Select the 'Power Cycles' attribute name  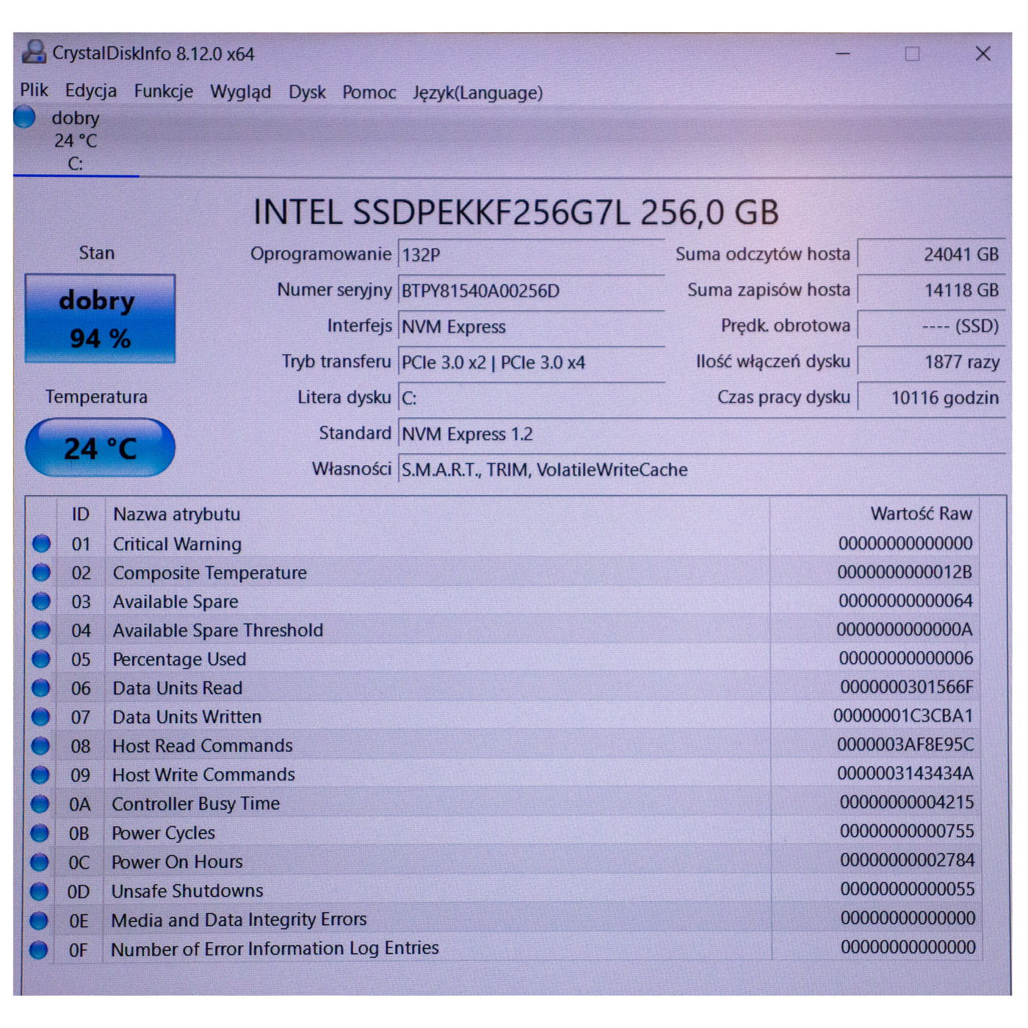pos(163,833)
